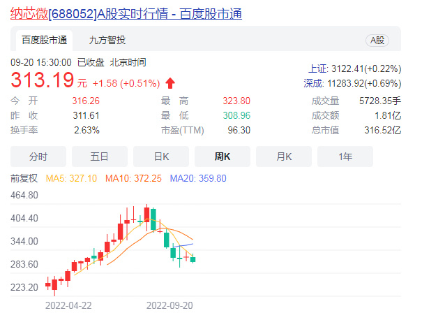Switch to the 九方智投 tab
Viewport: 422px width, 313px height.
pyautogui.click(x=107, y=40)
